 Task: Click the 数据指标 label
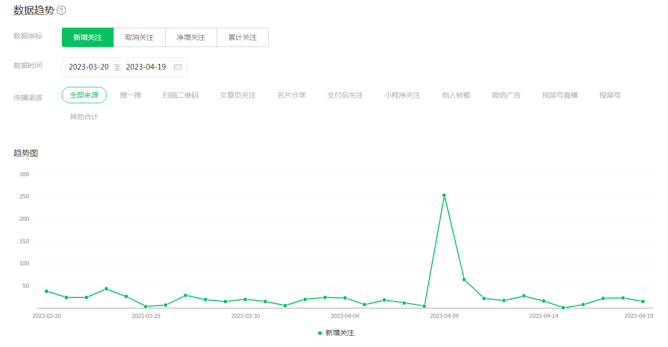pyautogui.click(x=28, y=36)
